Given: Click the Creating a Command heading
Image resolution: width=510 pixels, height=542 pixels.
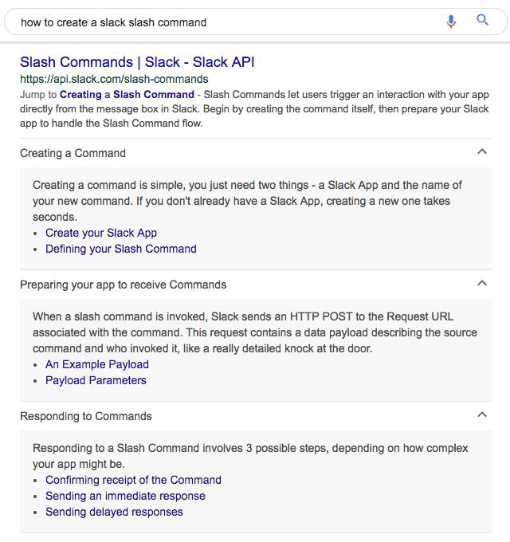Looking at the screenshot, I should [x=73, y=153].
